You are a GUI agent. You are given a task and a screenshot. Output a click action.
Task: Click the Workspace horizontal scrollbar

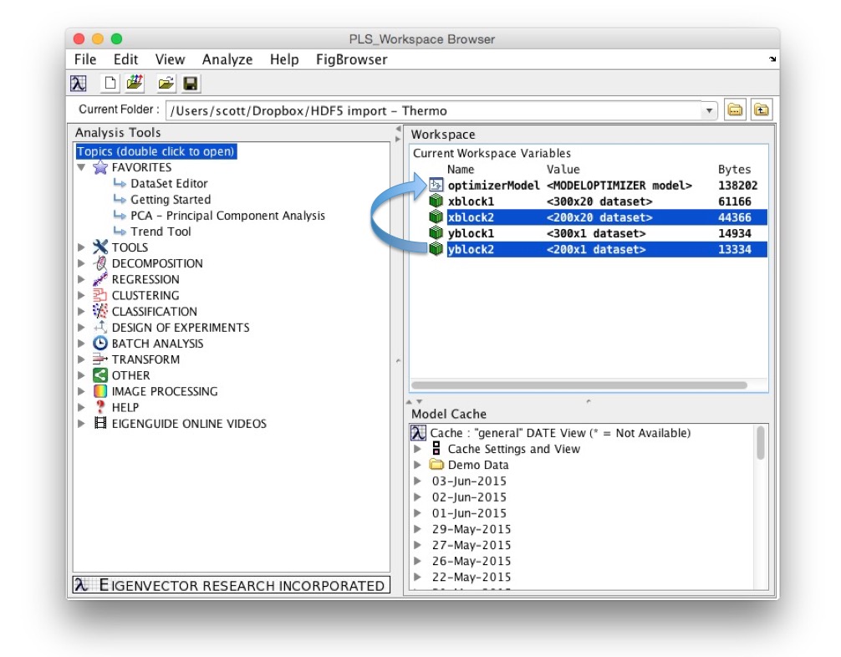click(579, 385)
